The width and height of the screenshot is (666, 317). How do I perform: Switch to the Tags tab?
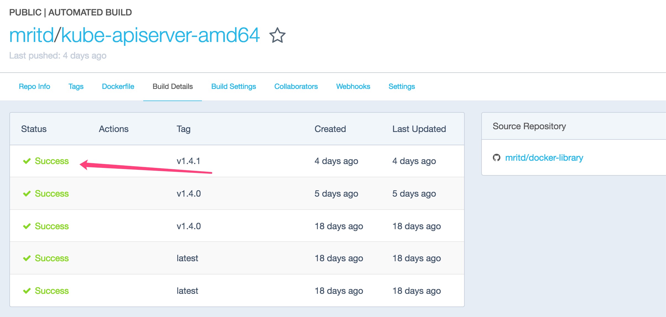tap(76, 86)
